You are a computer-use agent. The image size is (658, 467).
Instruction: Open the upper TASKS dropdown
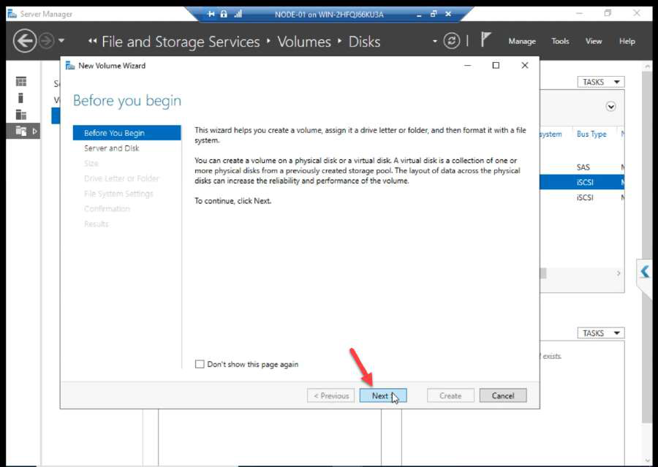coord(600,82)
